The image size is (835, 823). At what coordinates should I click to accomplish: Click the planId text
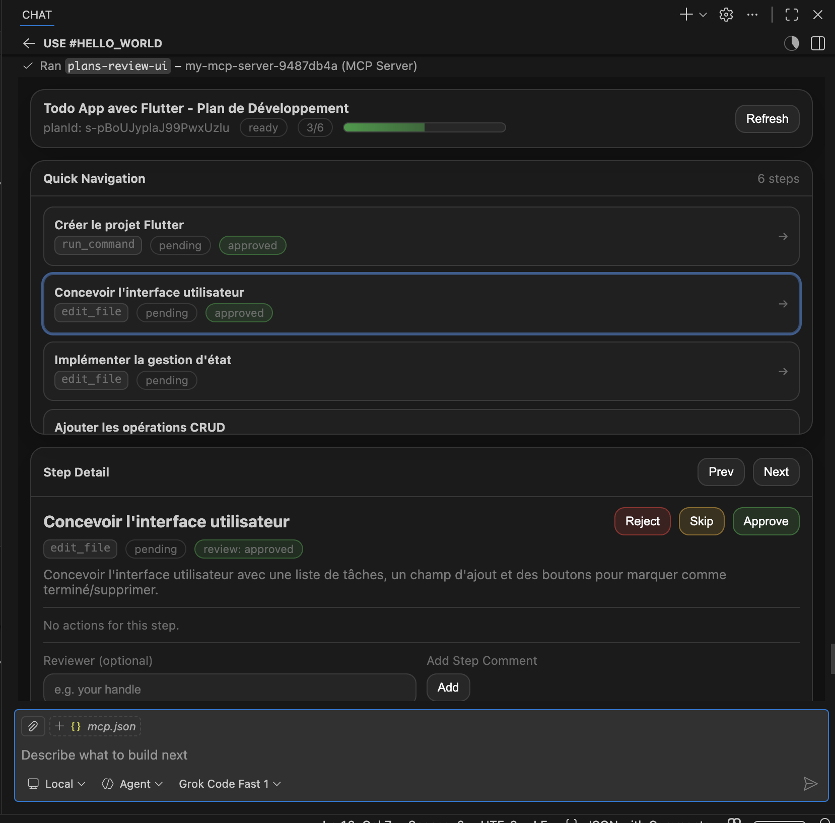pyautogui.click(x=136, y=128)
